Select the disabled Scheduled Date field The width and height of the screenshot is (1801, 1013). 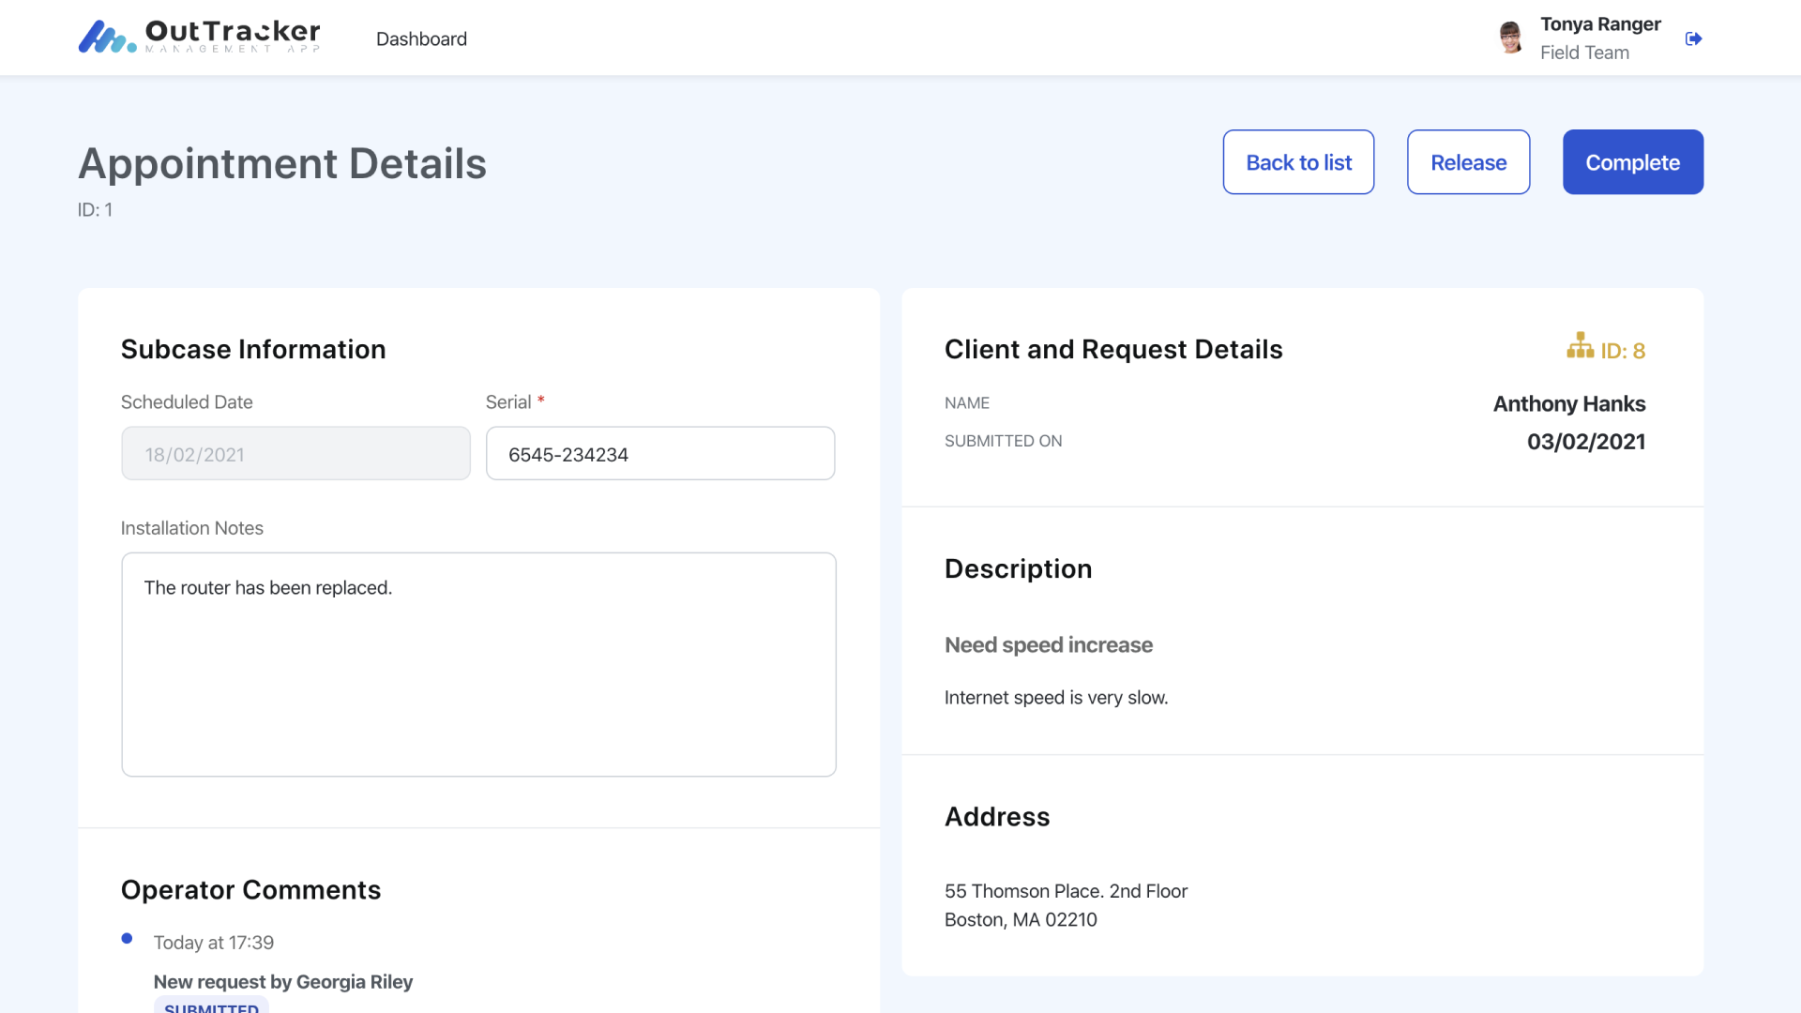click(295, 453)
